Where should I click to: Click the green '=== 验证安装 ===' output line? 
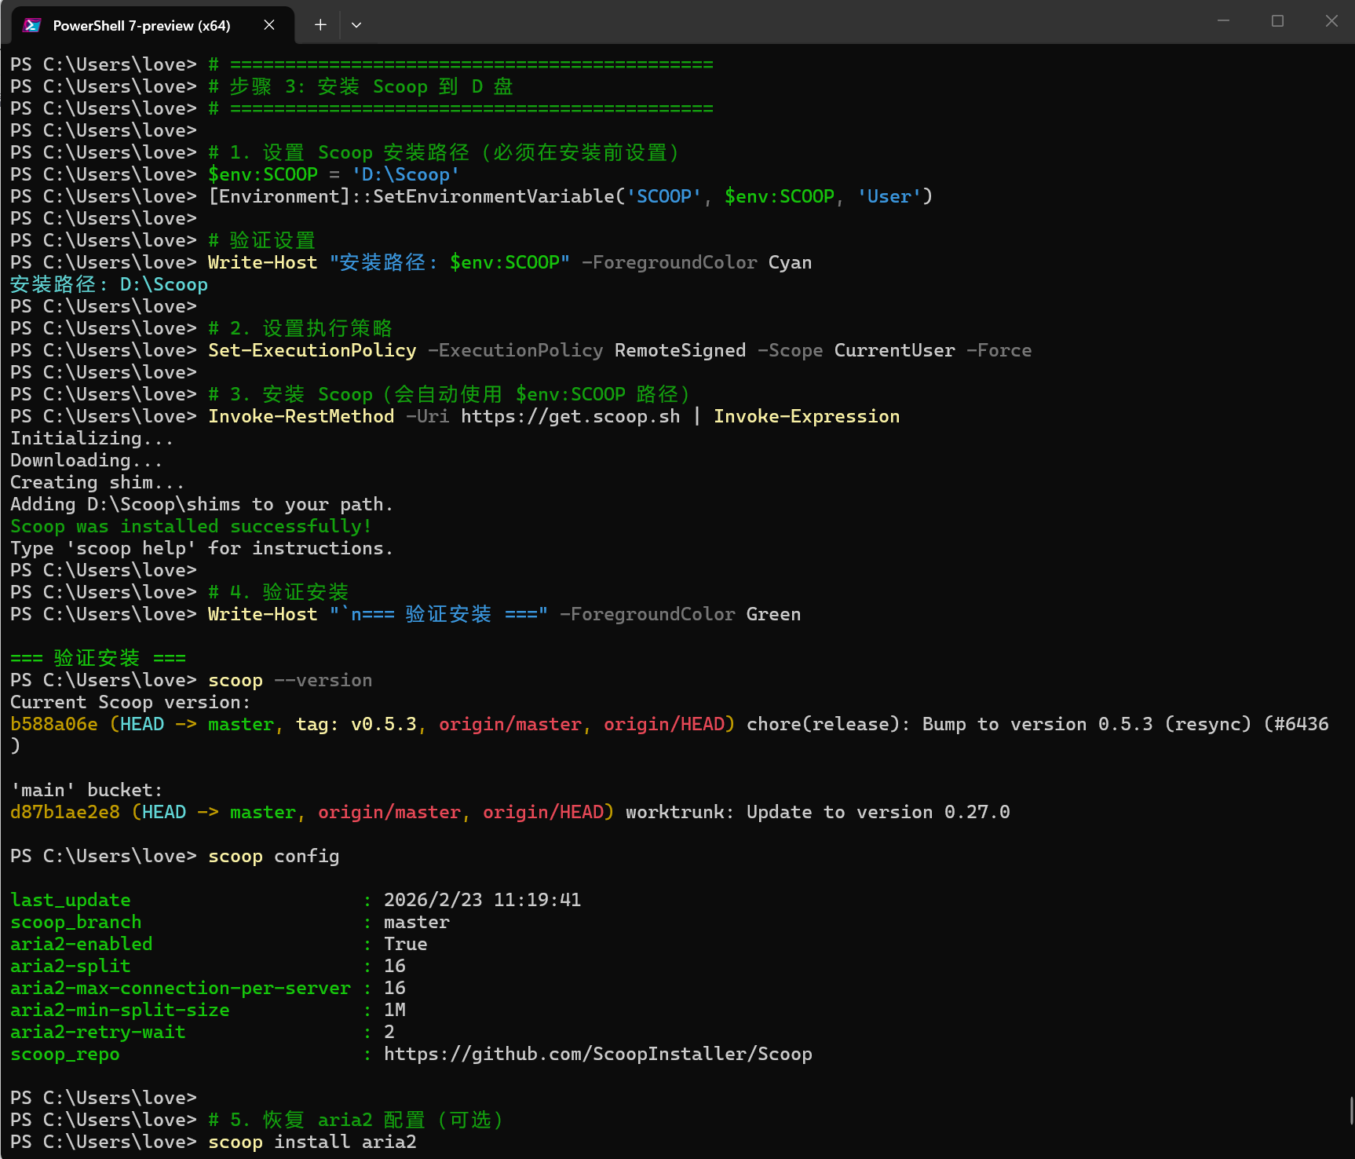tap(98, 658)
